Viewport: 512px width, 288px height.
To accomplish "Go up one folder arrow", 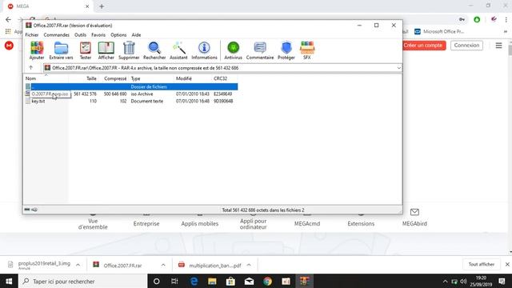I will (x=31, y=67).
